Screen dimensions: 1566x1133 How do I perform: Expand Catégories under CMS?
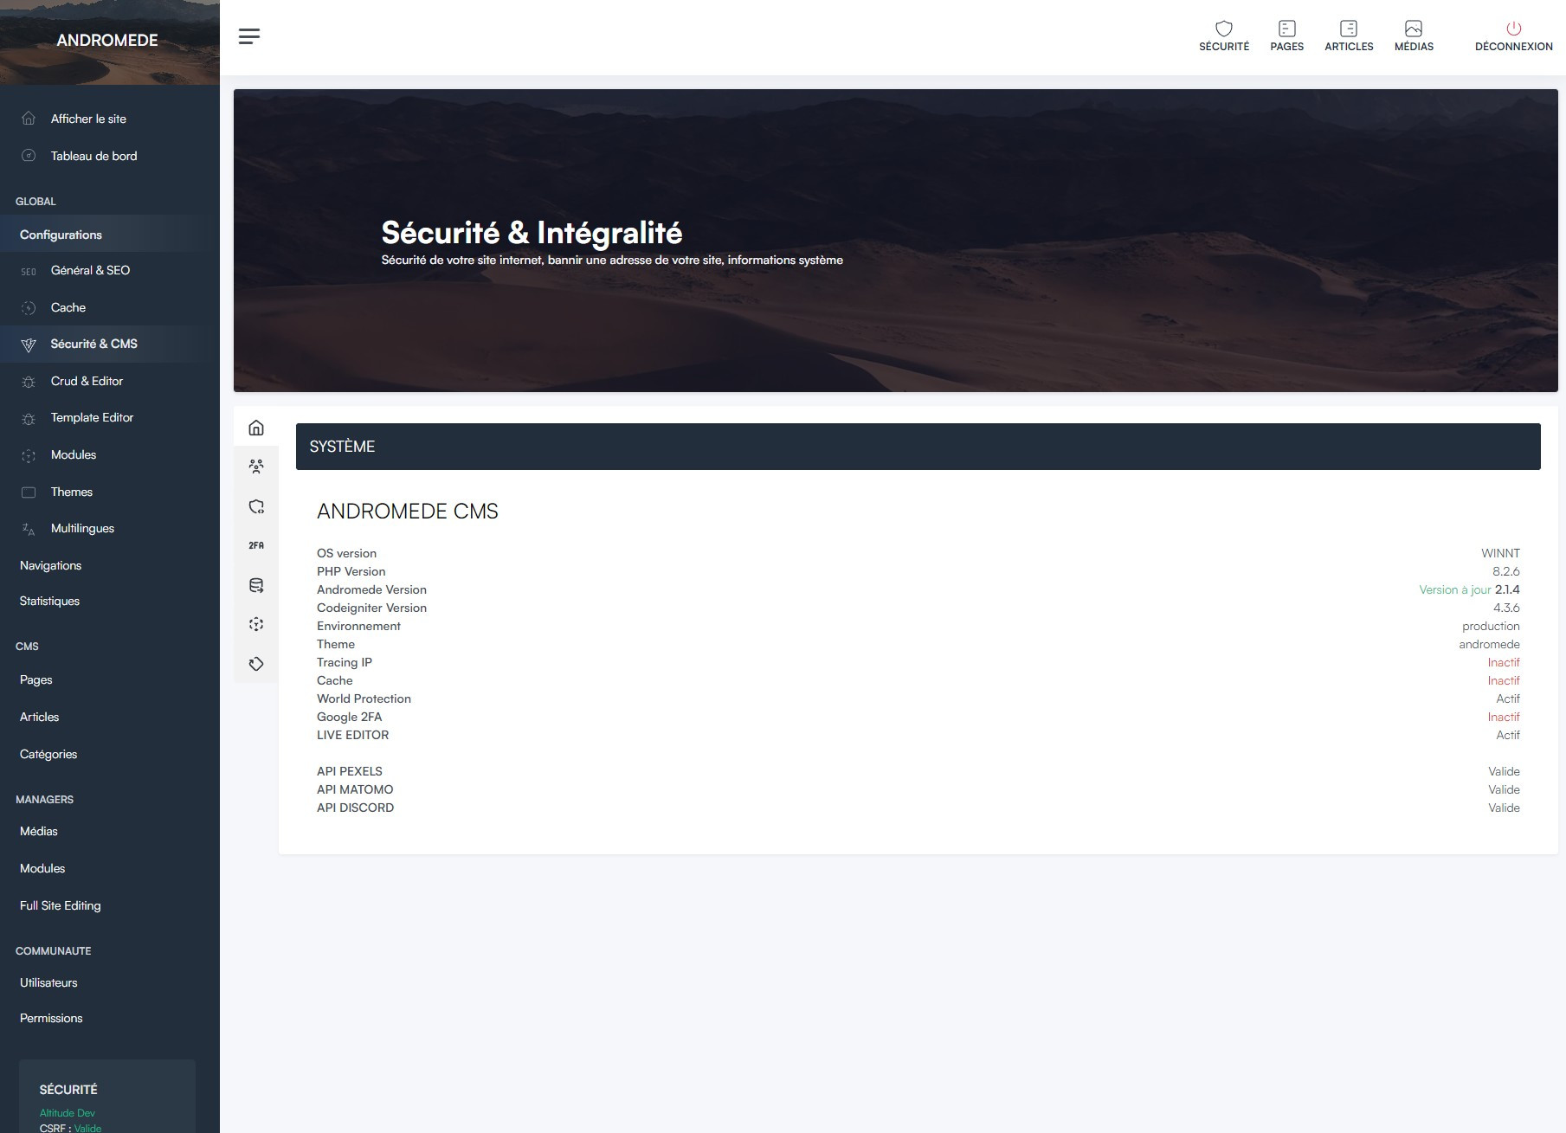[48, 754]
